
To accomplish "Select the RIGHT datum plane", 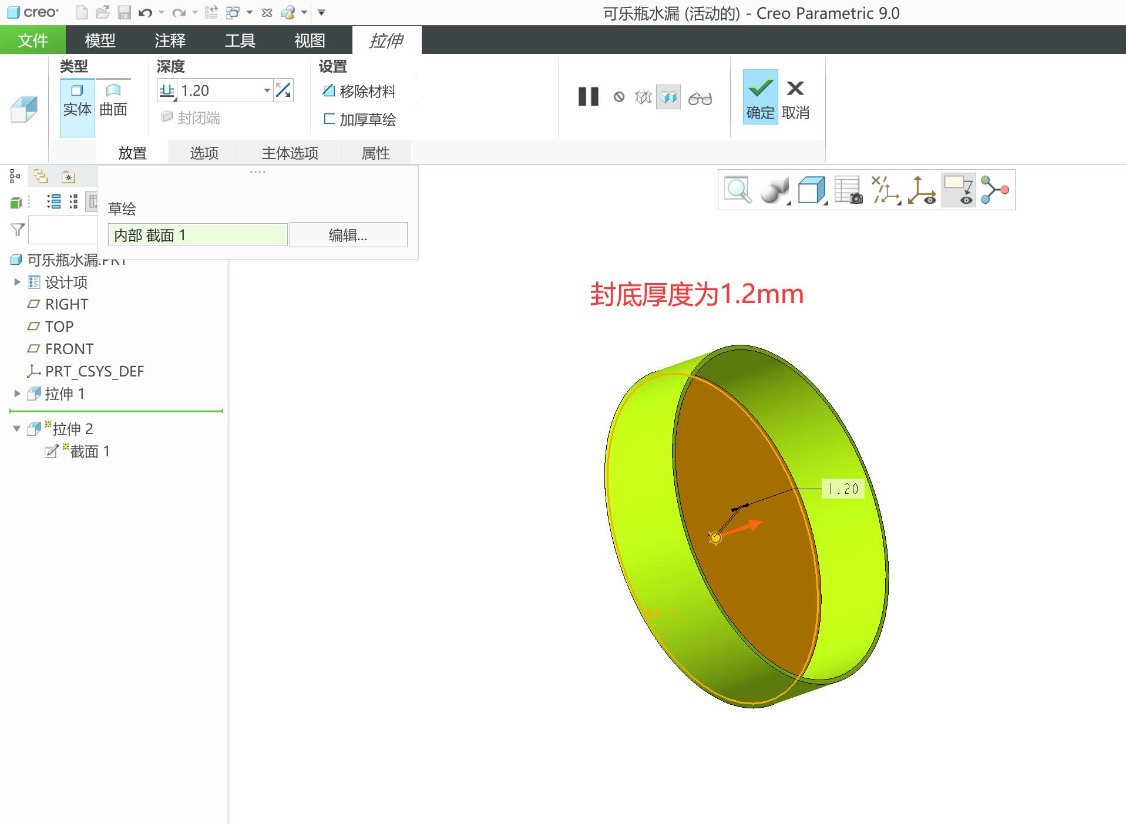I will 66,304.
